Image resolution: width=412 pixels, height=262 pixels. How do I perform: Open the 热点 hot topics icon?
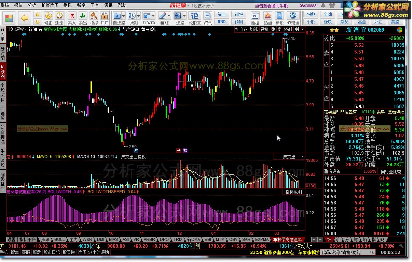pyautogui.click(x=268, y=18)
